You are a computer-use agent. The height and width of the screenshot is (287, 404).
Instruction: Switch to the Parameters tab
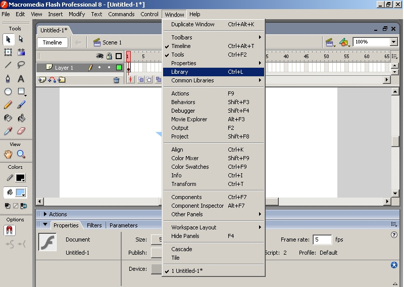point(123,225)
